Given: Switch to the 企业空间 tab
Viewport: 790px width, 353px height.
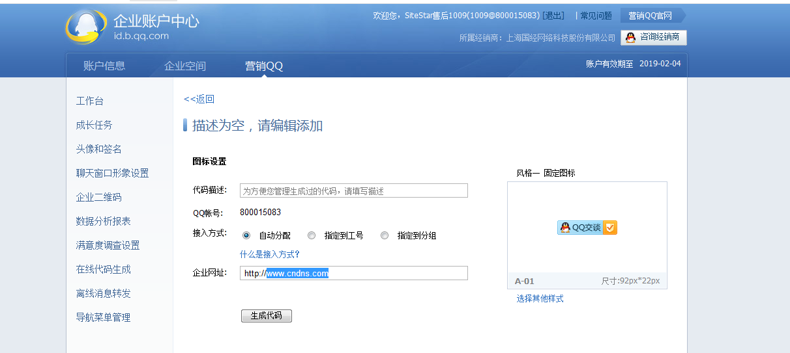Looking at the screenshot, I should click(x=185, y=66).
